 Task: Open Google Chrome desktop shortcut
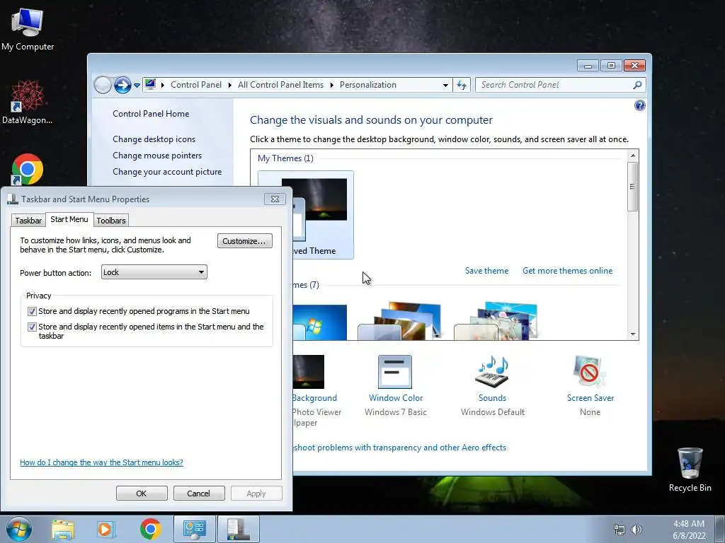[x=28, y=169]
